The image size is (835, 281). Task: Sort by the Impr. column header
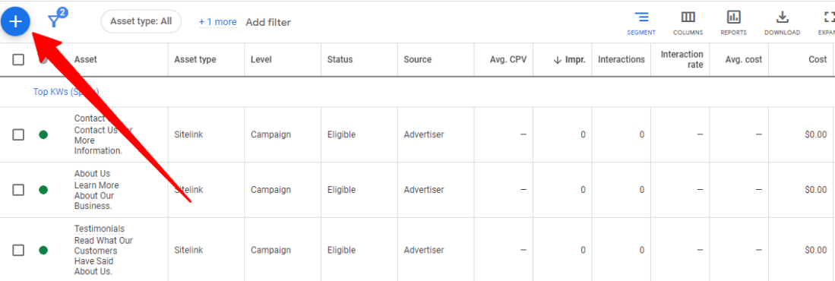(x=569, y=59)
